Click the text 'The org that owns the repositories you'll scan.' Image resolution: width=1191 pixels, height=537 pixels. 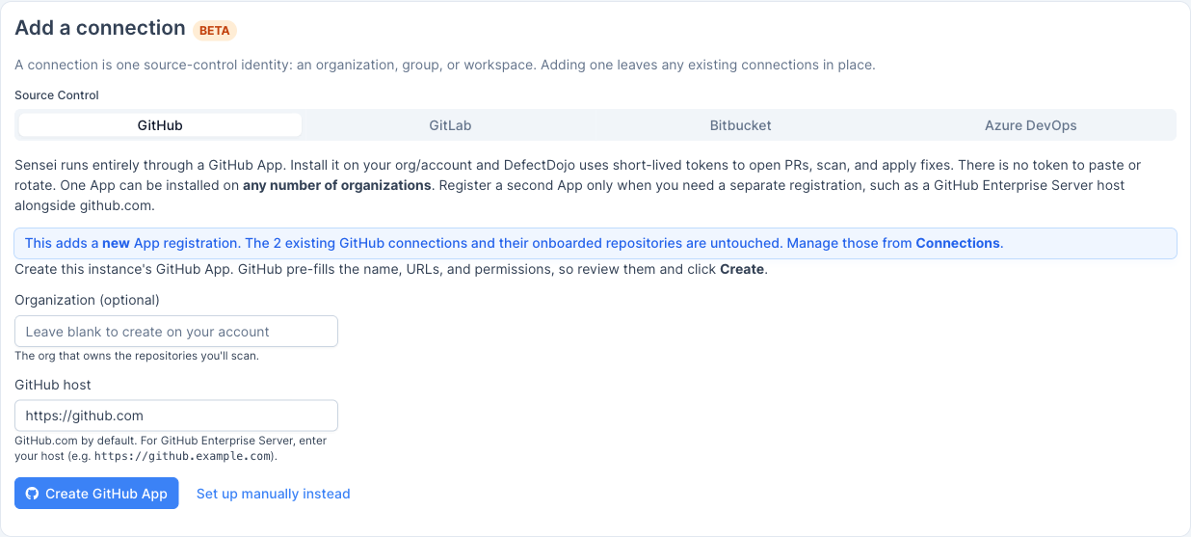point(137,356)
